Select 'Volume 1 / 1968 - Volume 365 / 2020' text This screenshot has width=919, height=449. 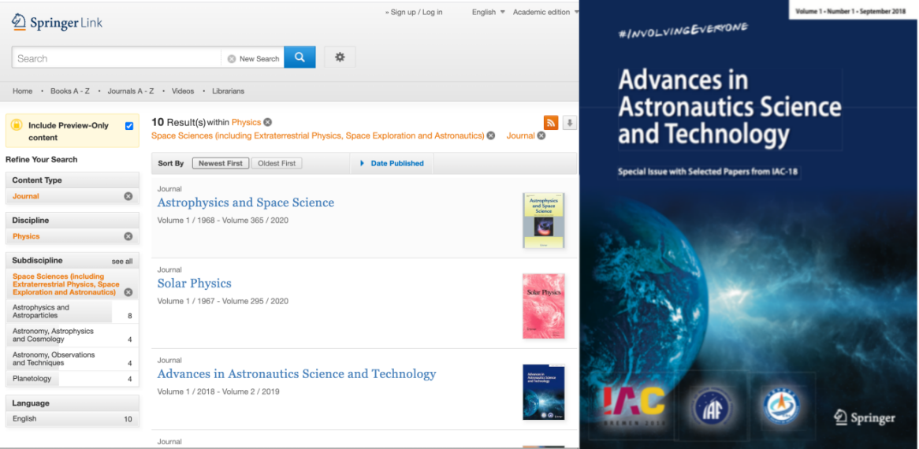tap(223, 220)
